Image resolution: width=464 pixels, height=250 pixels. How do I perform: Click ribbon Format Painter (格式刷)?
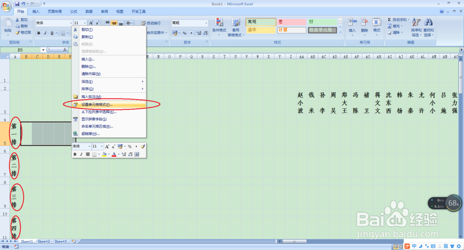(x=23, y=33)
